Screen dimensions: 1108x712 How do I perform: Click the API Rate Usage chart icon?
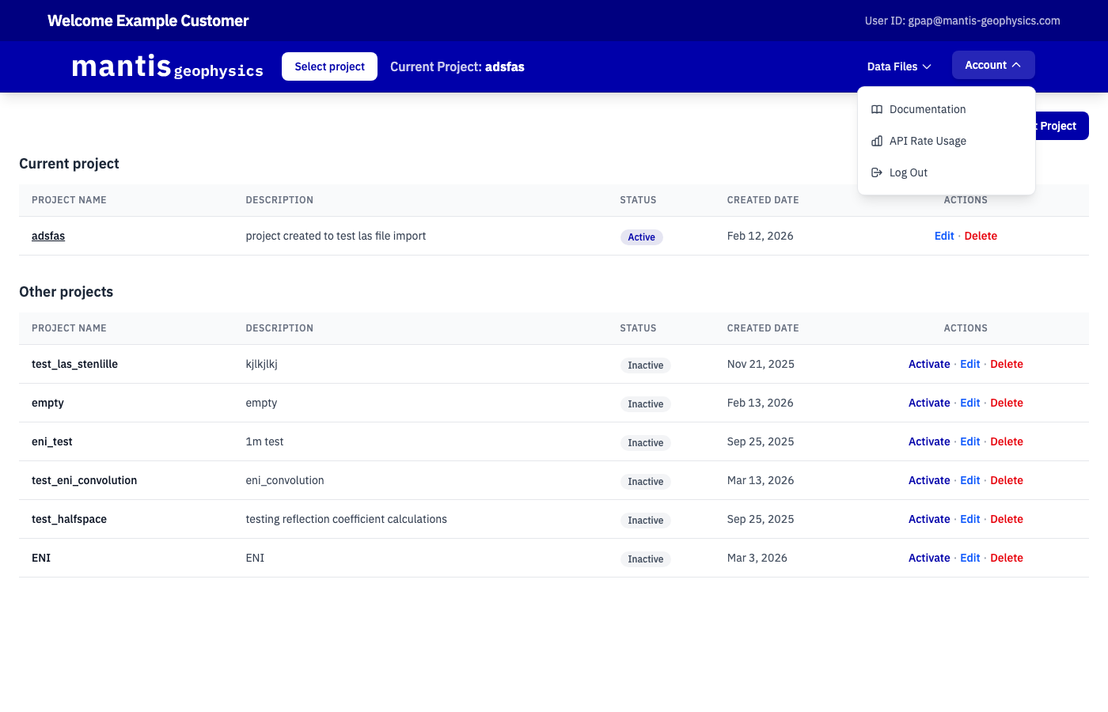877,141
